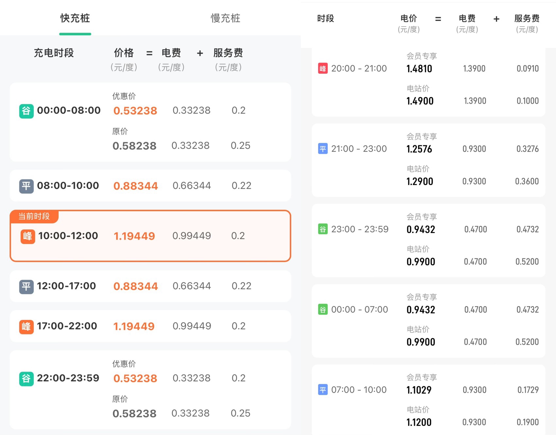Viewport: 556px width, 435px height.
Task: Click the 0.88344 price in 12:00-17:00 row
Action: click(135, 286)
